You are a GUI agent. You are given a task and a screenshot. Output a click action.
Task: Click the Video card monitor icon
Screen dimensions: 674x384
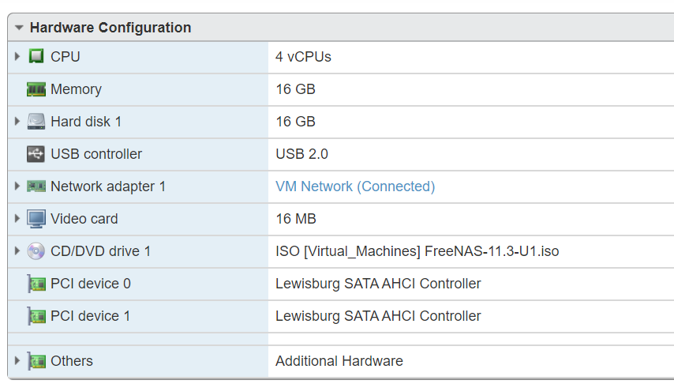(x=36, y=219)
